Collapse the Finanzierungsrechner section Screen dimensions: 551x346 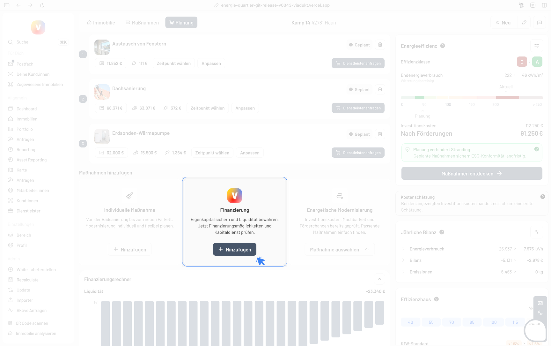(379, 279)
